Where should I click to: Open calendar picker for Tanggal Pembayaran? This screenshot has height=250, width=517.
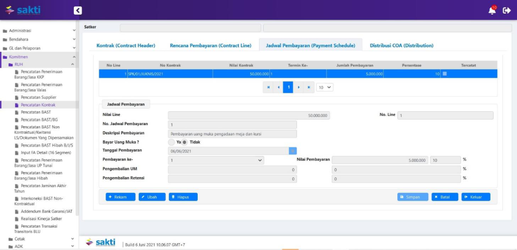(293, 151)
